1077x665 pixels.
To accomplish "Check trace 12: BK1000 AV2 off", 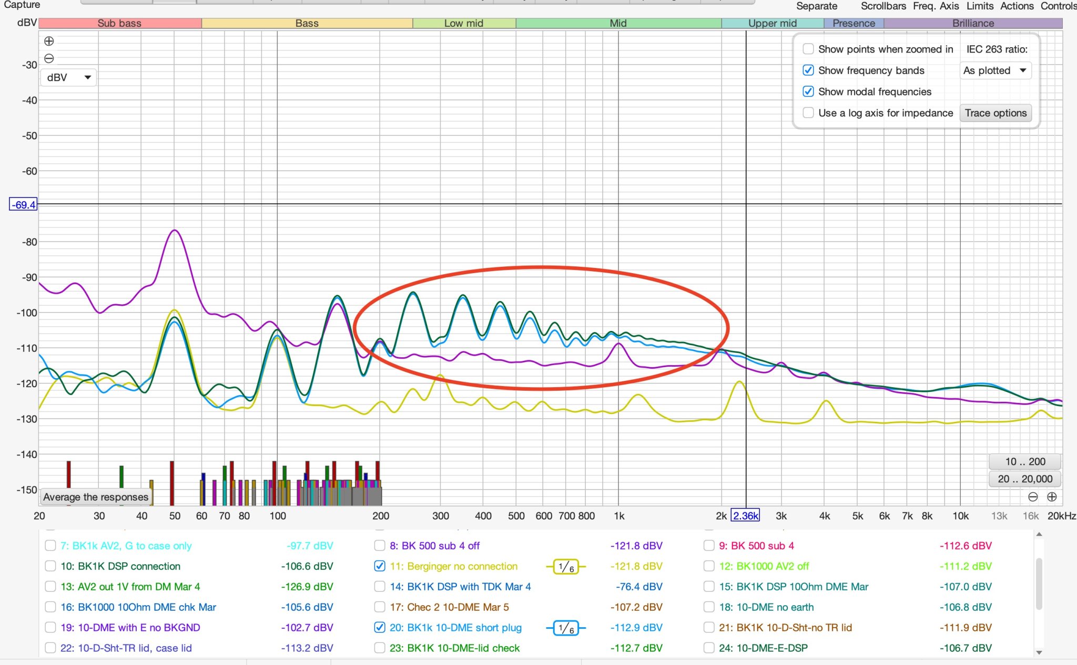I will point(709,566).
